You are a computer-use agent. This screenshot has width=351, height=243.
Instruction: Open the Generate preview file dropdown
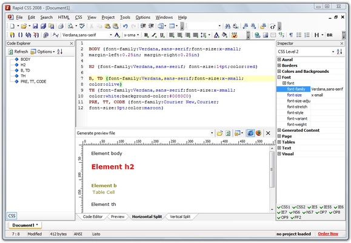click(x=212, y=133)
